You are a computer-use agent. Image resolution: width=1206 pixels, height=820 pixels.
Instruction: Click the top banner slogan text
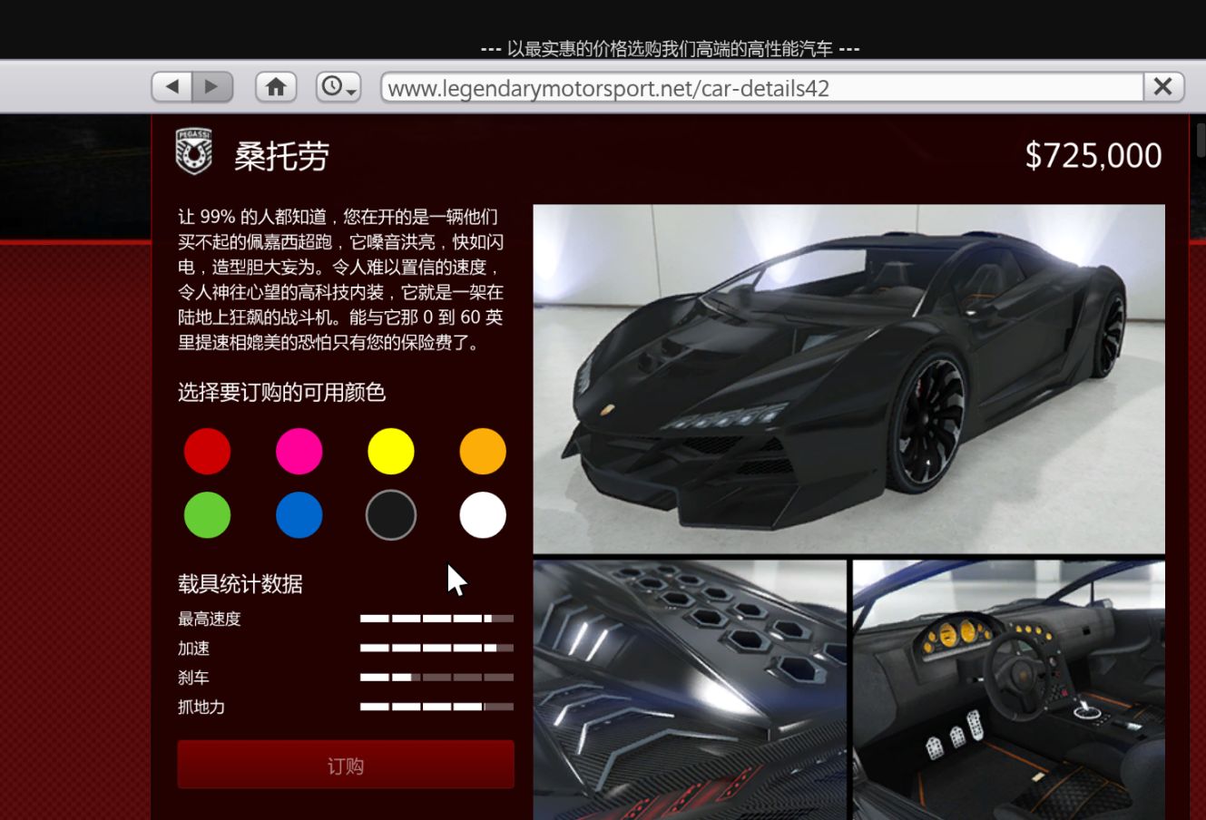pyautogui.click(x=671, y=48)
